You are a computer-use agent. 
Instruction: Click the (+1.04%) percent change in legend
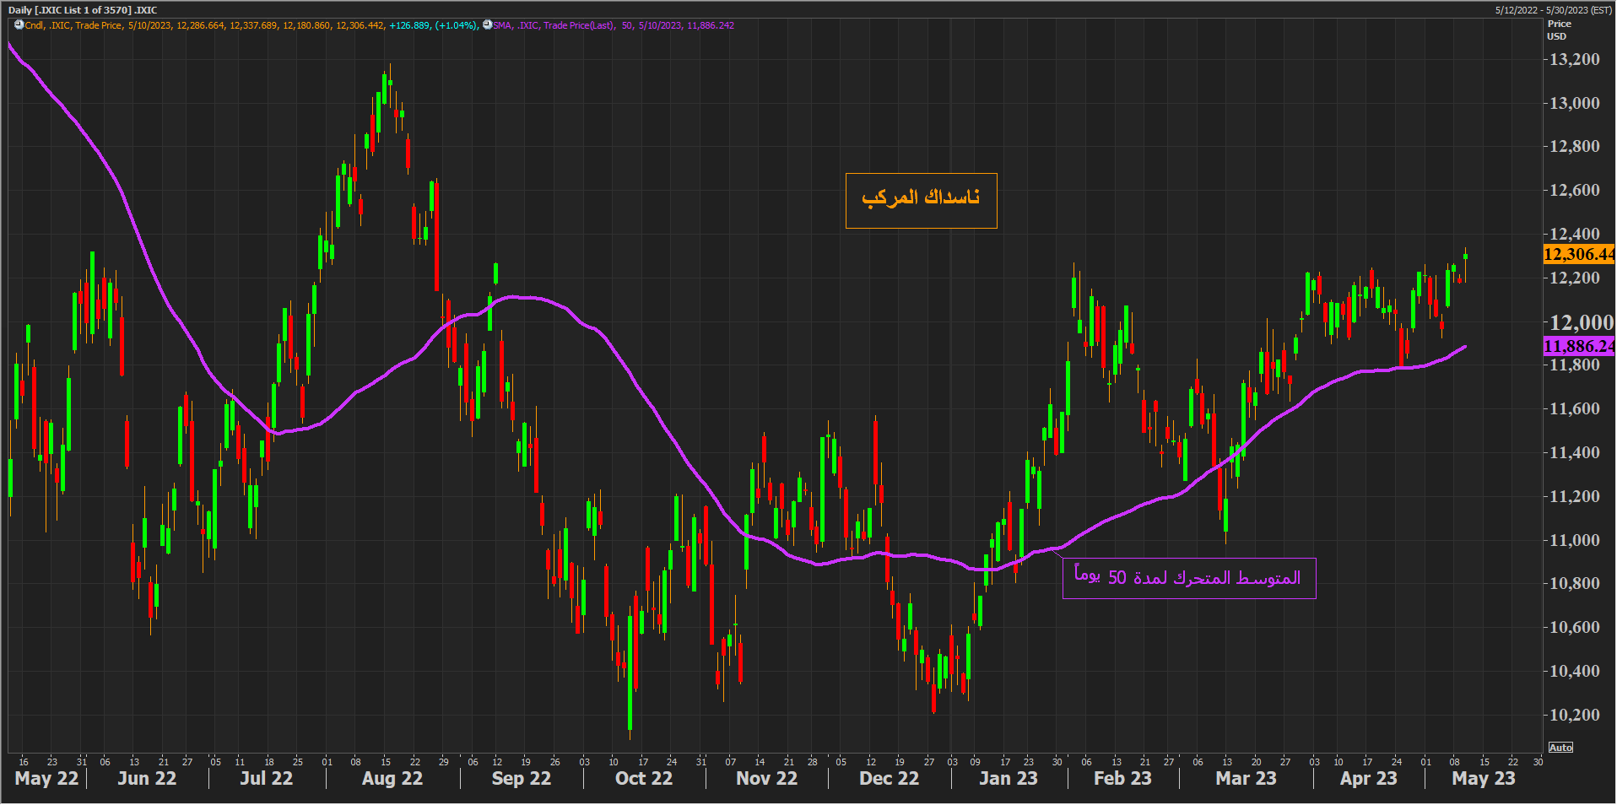[457, 25]
